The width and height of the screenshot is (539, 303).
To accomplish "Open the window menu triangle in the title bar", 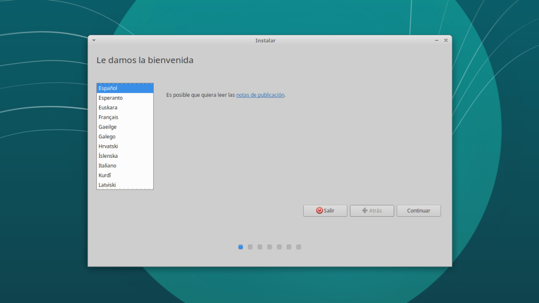I will (94, 40).
